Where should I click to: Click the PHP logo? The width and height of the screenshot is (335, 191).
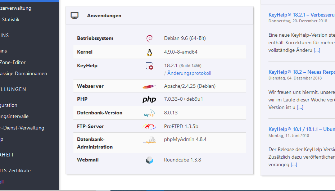tap(149, 100)
